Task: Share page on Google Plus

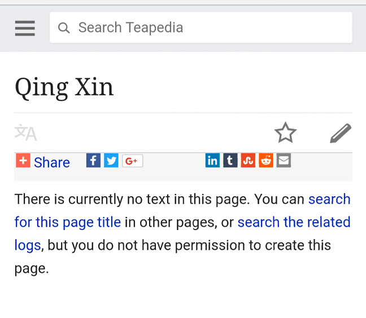Action: coord(132,161)
